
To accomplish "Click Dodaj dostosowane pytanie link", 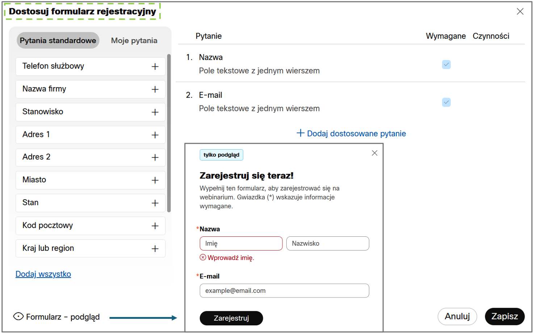I will click(x=351, y=133).
